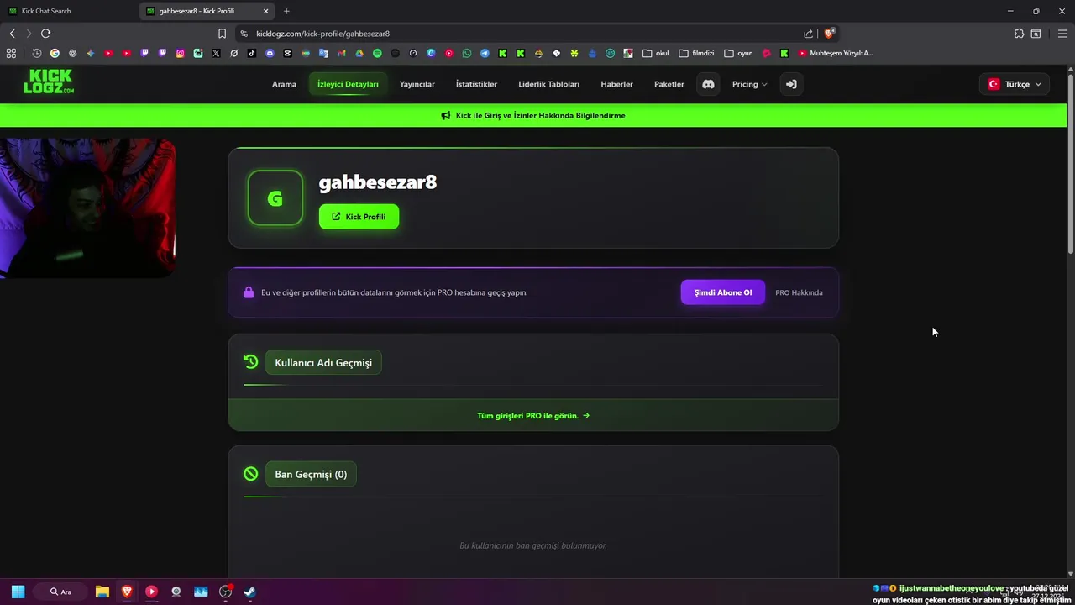Viewport: 1075px width, 605px height.
Task: Open the Arama nav item
Action: click(284, 84)
